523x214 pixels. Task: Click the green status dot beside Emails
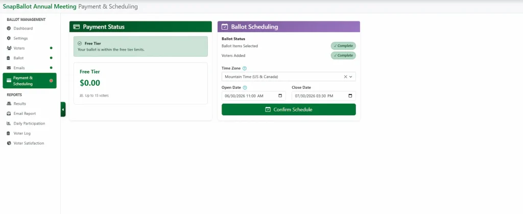(x=51, y=67)
